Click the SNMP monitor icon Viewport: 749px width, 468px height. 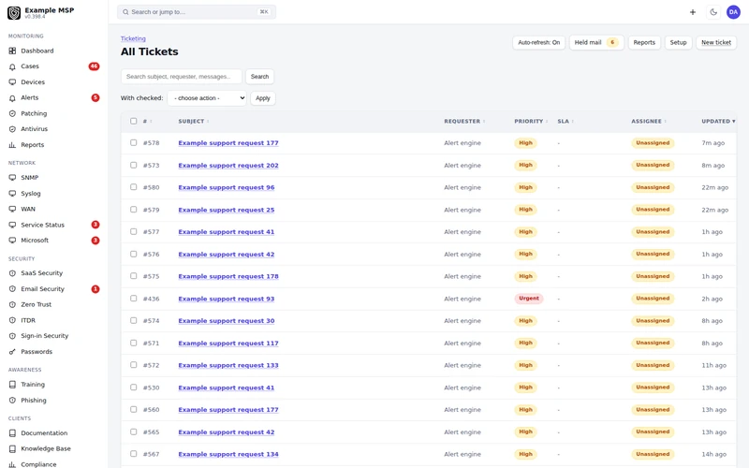pyautogui.click(x=12, y=178)
